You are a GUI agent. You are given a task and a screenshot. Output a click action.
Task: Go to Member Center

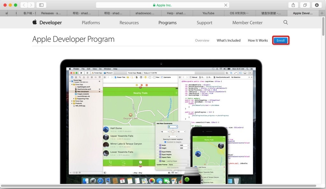click(247, 23)
